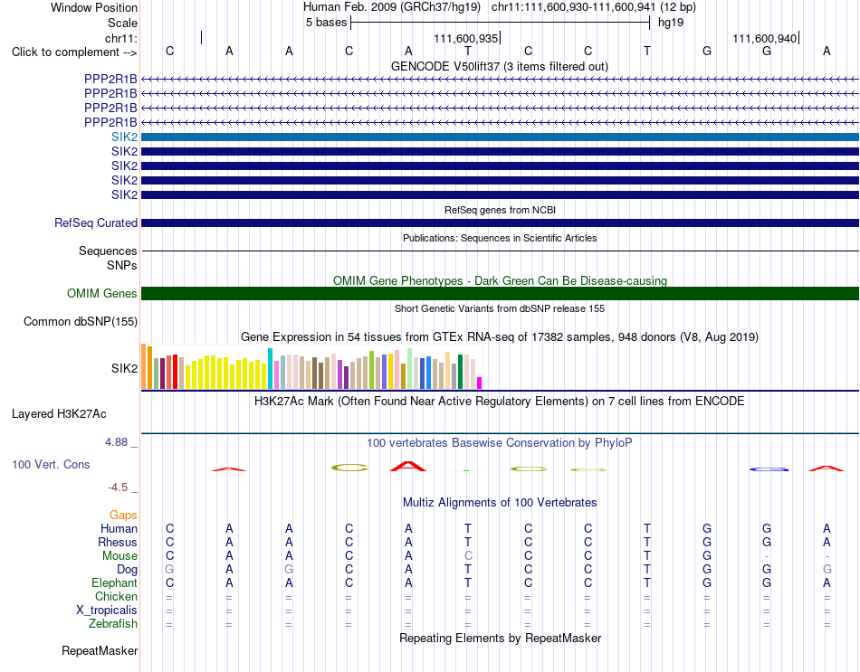Click the orange Gaps label

(123, 516)
